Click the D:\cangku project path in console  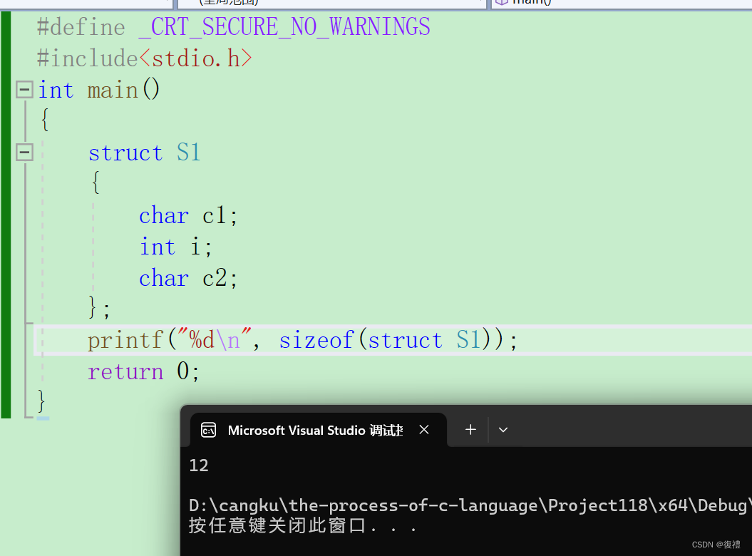470,505
